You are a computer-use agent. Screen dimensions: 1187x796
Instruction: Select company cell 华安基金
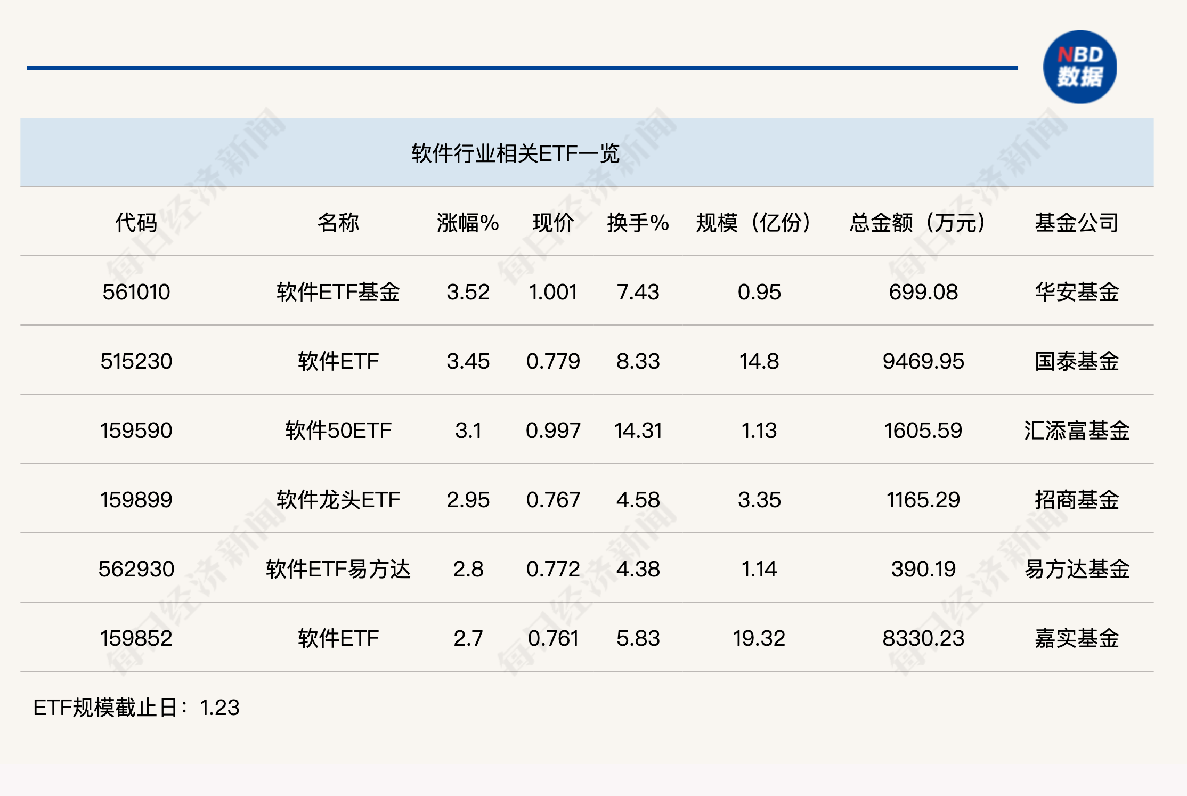(1077, 292)
